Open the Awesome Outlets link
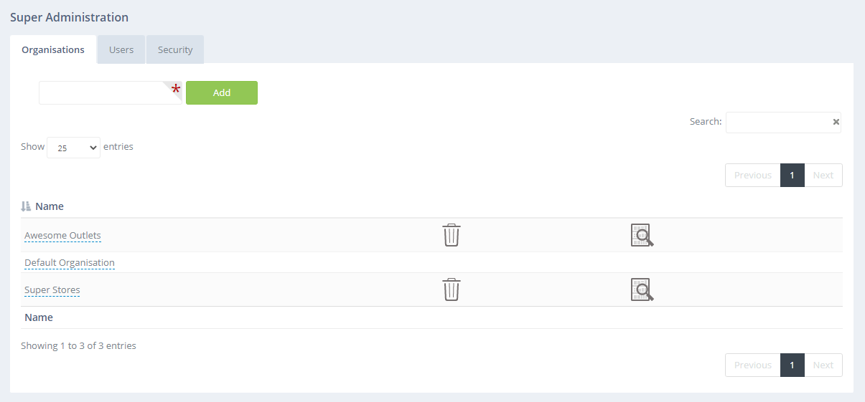The width and height of the screenshot is (865, 402). coord(62,235)
